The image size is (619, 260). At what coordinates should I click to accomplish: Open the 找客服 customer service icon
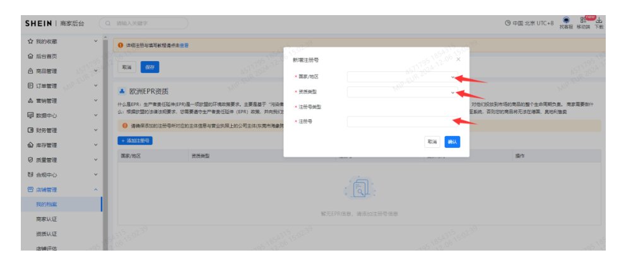click(x=566, y=21)
